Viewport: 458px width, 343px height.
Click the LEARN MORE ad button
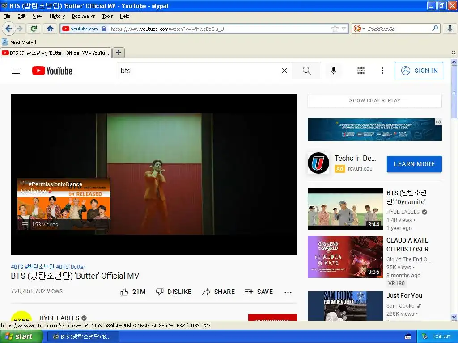414,164
